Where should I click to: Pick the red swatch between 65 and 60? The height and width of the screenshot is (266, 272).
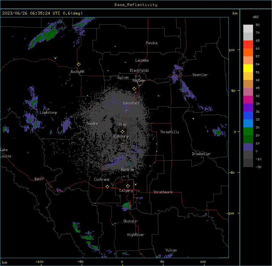[x=248, y=44]
